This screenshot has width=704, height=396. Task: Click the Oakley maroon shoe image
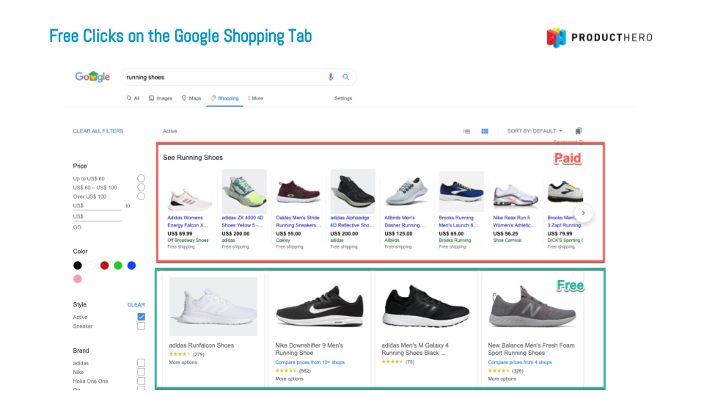pos(298,191)
